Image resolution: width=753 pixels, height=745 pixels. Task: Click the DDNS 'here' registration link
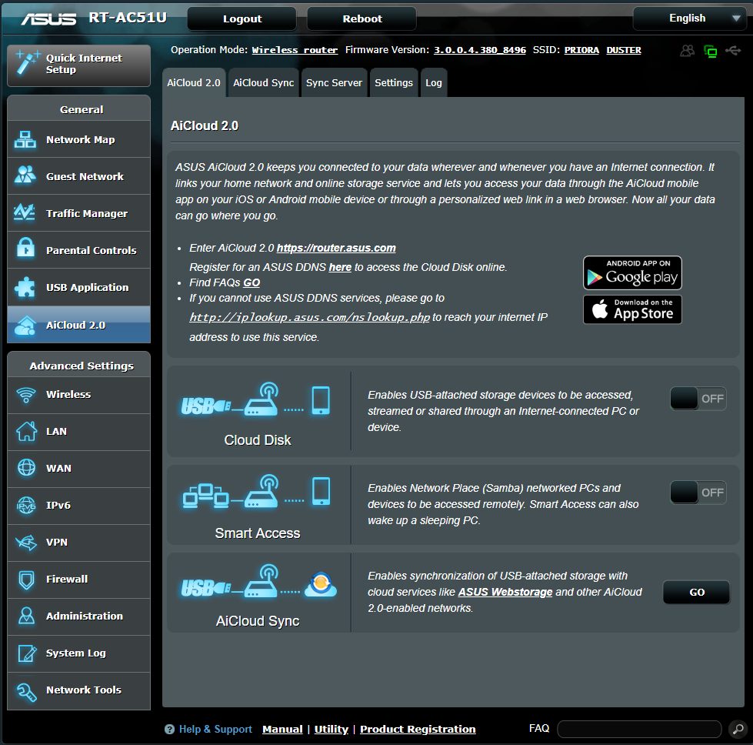click(340, 267)
